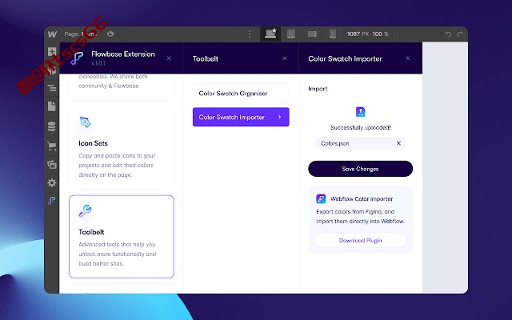
Task: Open the Flowbase extension sidebar icon
Action: pyautogui.click(x=51, y=201)
